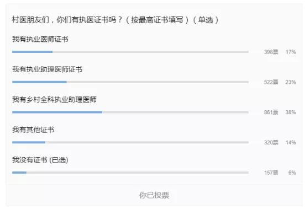This screenshot has width=305, height=210.
Task: Click the 你已投票 button
Action: click(154, 195)
